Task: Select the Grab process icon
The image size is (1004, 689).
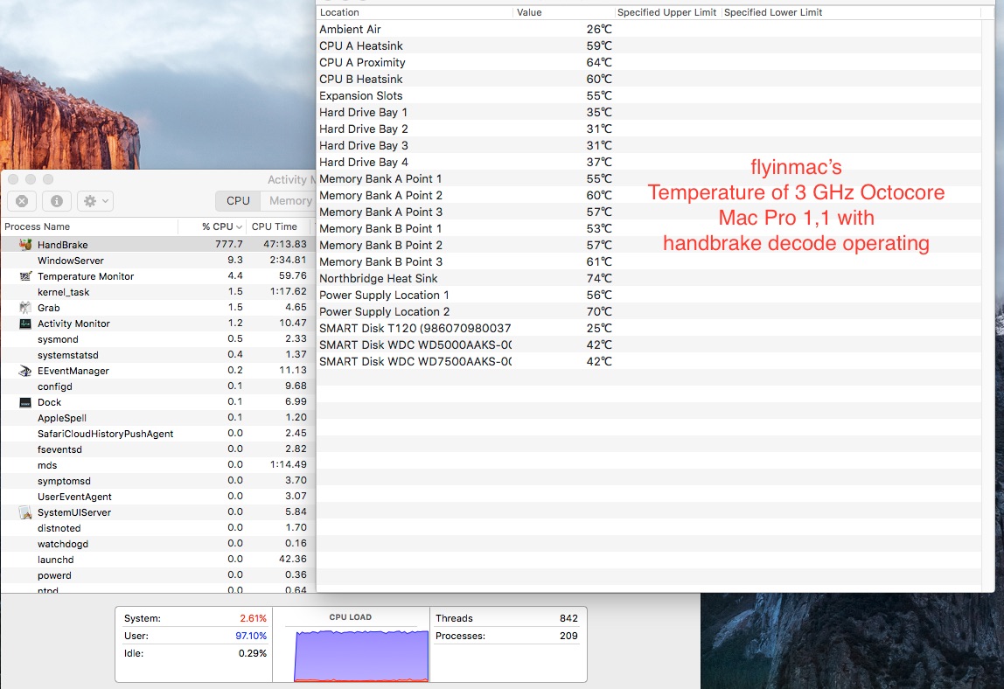Action: (x=25, y=308)
